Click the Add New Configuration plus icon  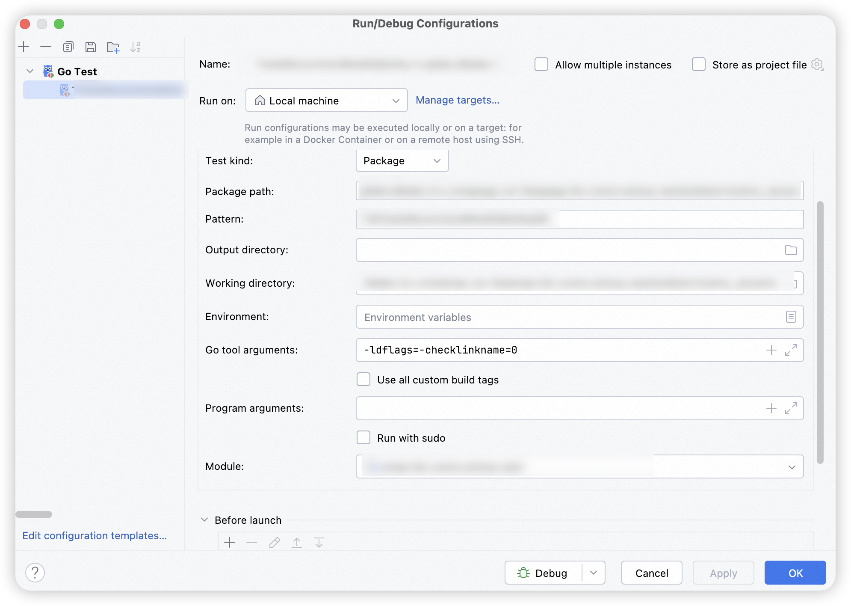[24, 47]
